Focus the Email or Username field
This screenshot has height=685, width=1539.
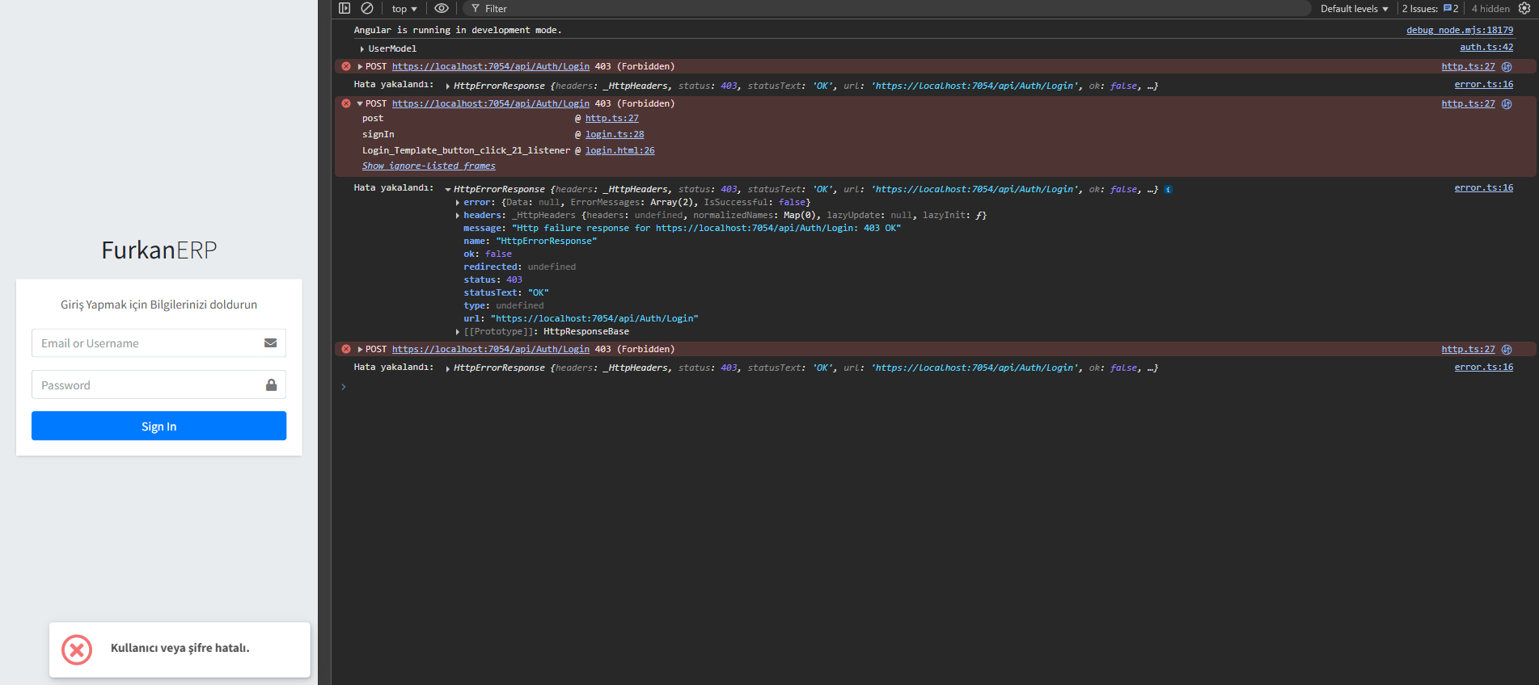coord(146,343)
